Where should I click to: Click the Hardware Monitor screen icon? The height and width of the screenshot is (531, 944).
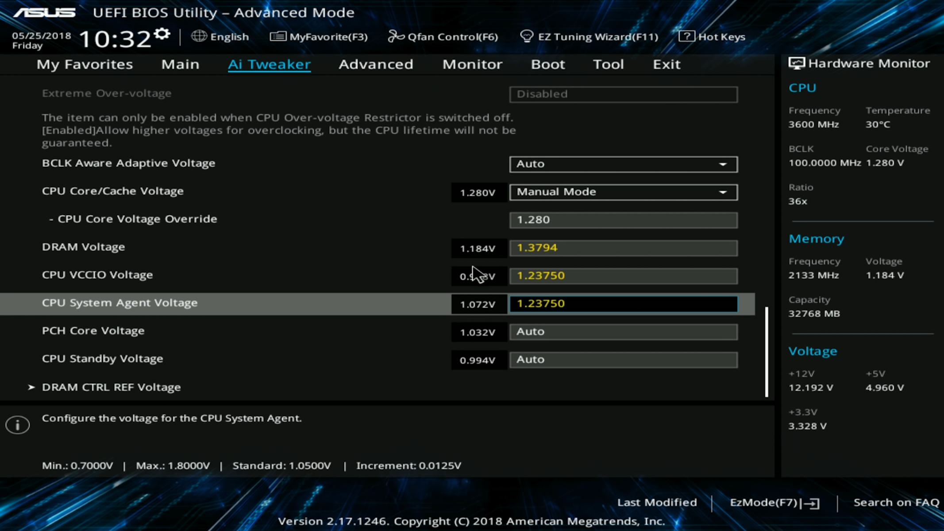click(797, 64)
